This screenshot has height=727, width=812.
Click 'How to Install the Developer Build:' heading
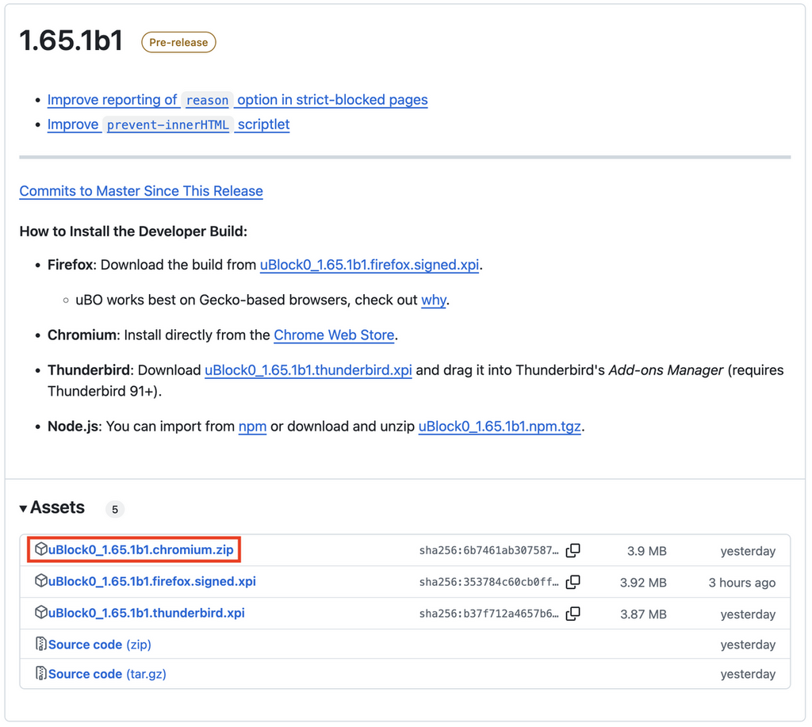133,231
